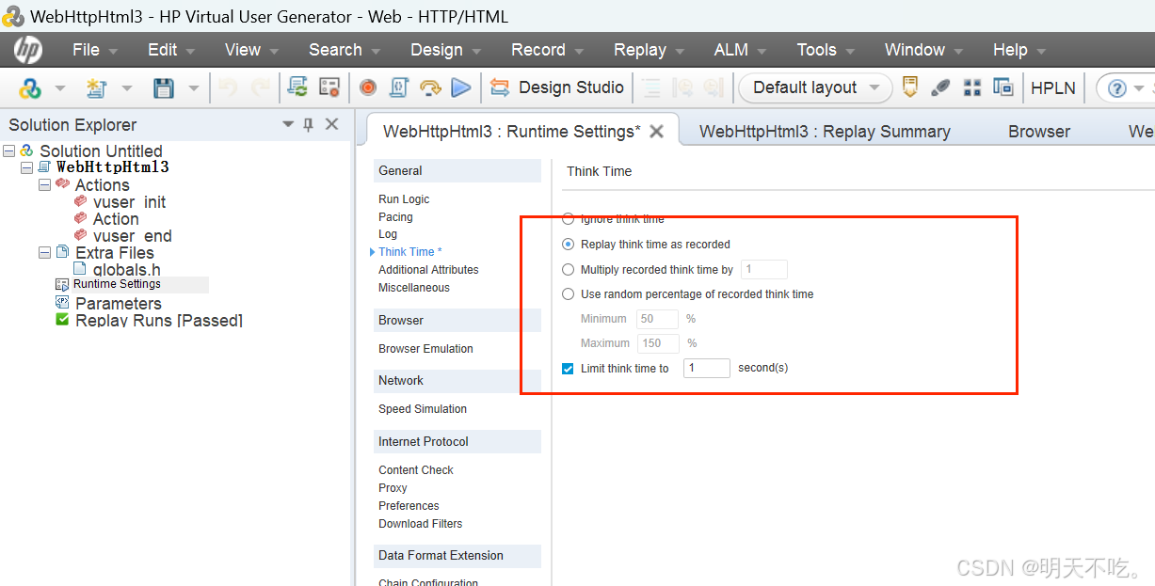Click the Save script floppy icon
Image resolution: width=1155 pixels, height=586 pixels.
tap(164, 88)
